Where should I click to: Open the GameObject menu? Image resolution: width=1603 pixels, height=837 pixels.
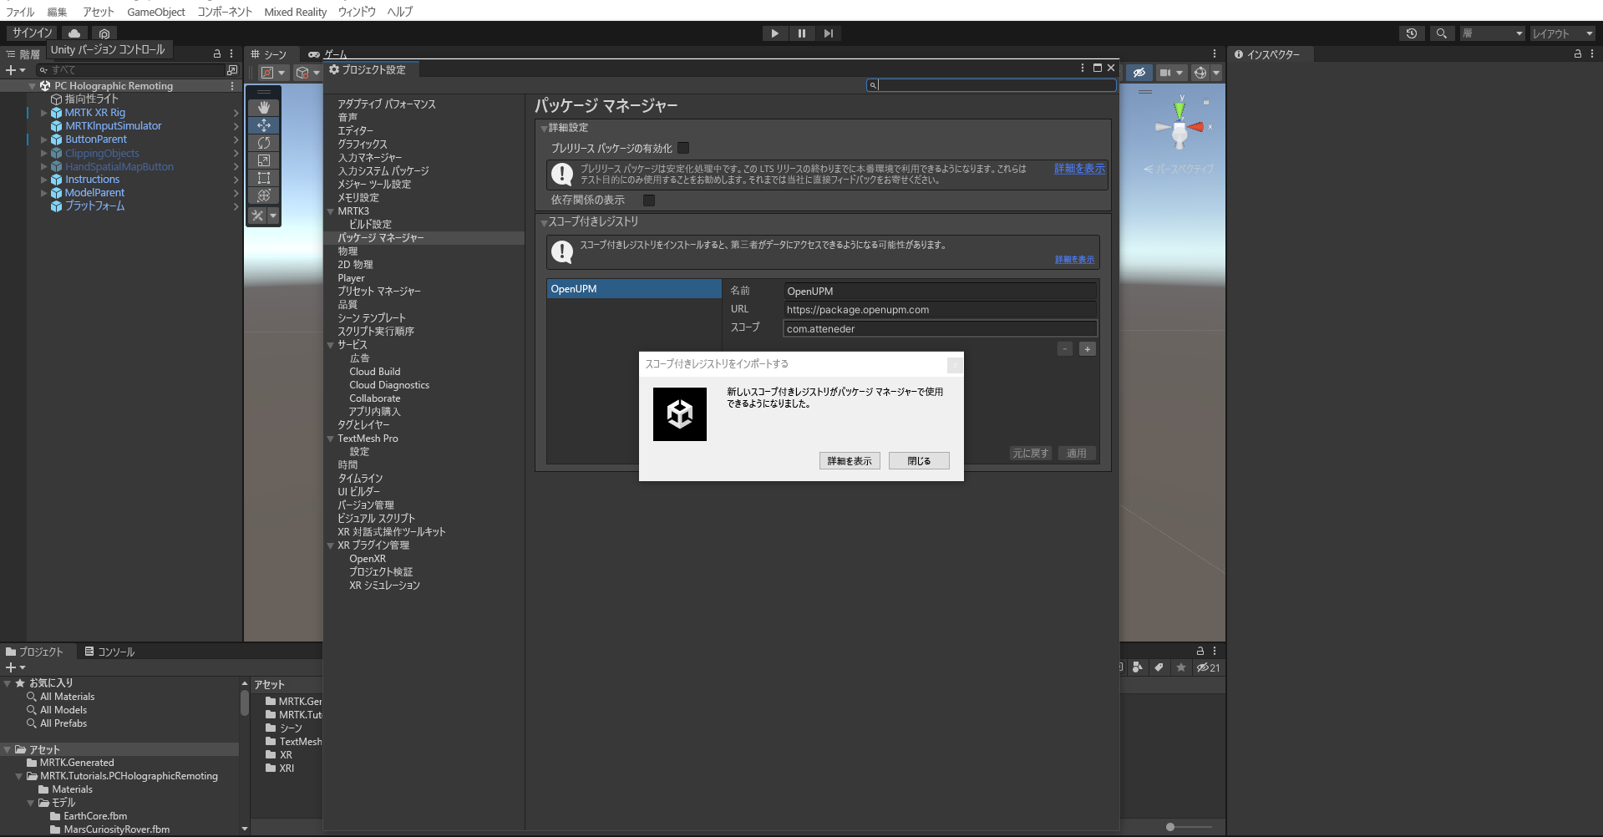[155, 11]
